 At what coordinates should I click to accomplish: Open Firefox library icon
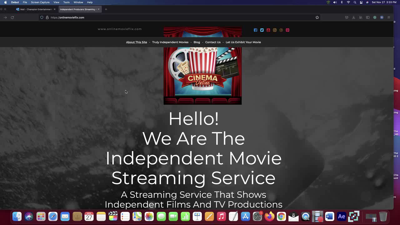(361, 17)
